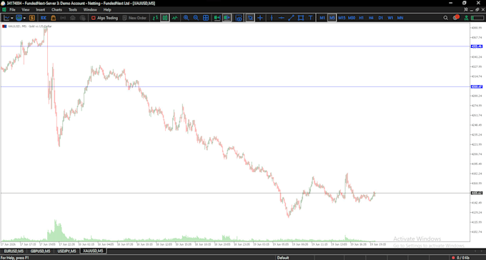Select the crosshair tool
Viewport: 486px width, 260px height.
[x=260, y=18]
